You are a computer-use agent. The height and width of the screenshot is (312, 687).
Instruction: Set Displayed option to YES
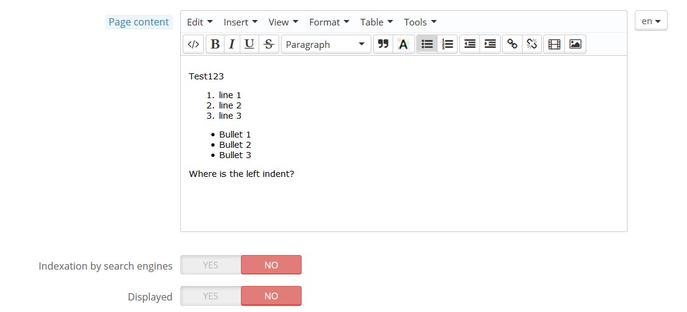point(211,296)
